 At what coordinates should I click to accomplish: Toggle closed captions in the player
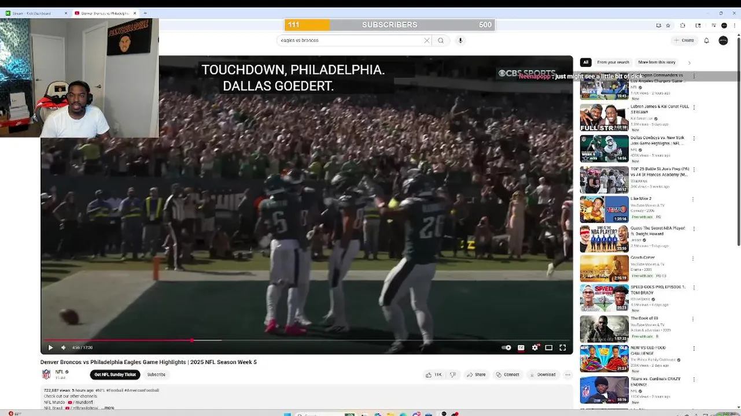pos(521,347)
